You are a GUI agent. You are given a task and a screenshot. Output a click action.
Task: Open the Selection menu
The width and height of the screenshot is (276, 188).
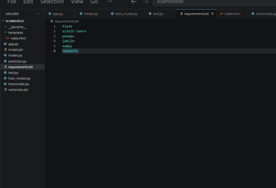(x=52, y=2)
